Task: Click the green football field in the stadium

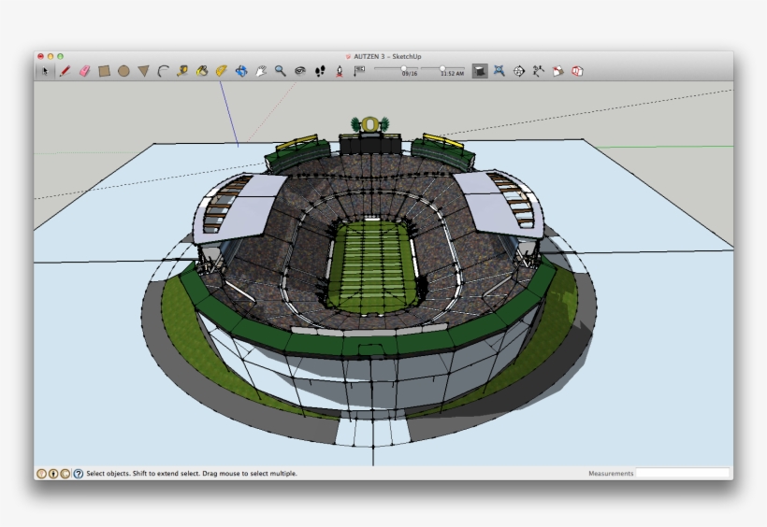Action: (371, 264)
